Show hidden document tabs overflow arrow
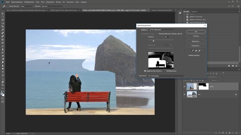 176,10
